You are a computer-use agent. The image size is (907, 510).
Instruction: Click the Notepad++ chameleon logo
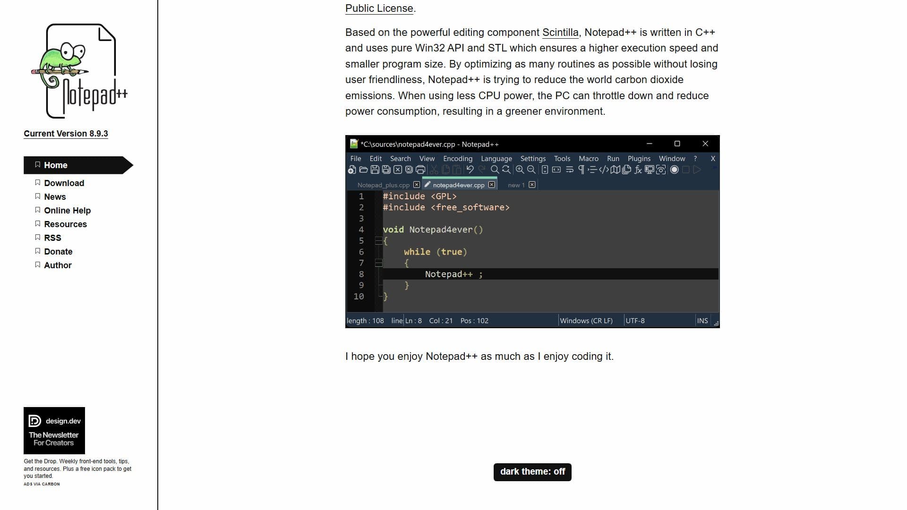79,71
